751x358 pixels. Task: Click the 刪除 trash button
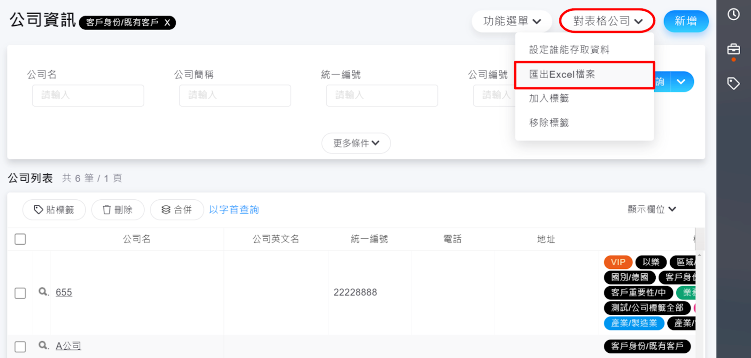[x=117, y=210]
